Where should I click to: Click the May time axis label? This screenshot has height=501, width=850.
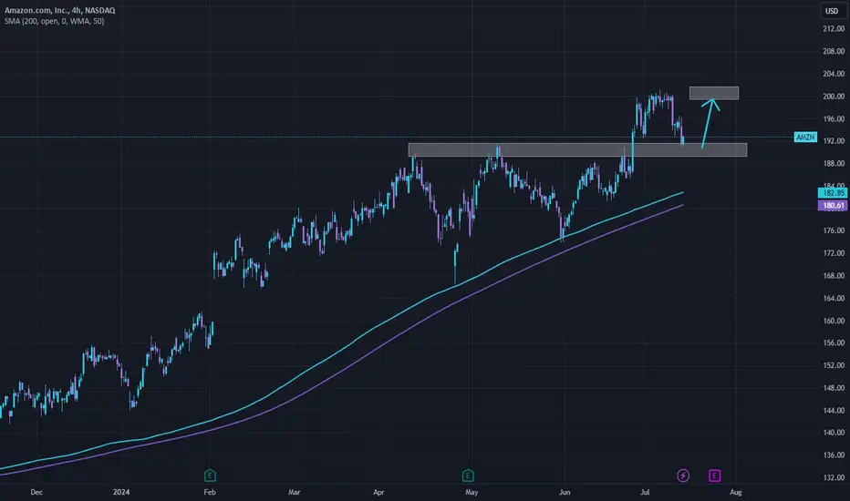472,492
